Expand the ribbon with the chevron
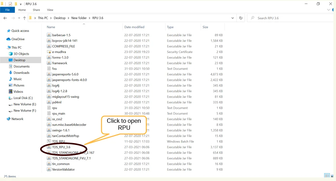The height and width of the screenshot is (181, 336). tap(328, 10)
